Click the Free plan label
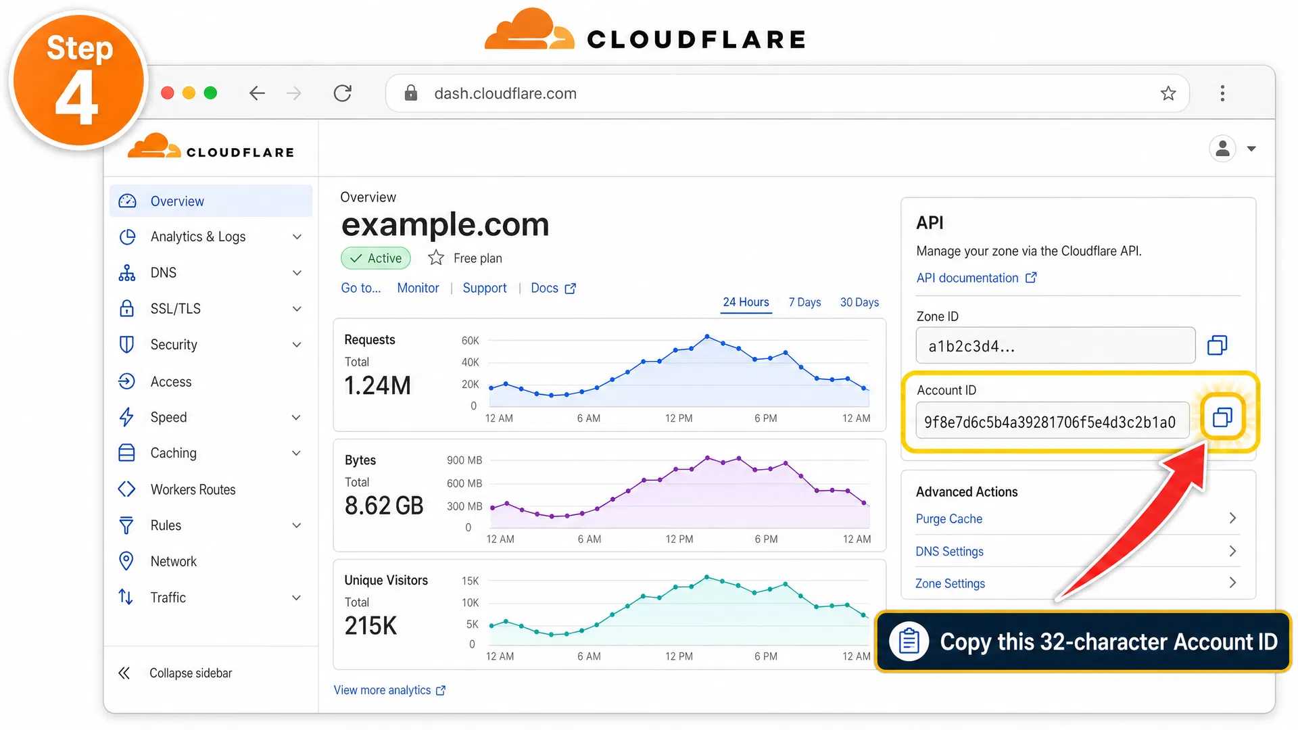This screenshot has height=730, width=1298. pos(478,258)
